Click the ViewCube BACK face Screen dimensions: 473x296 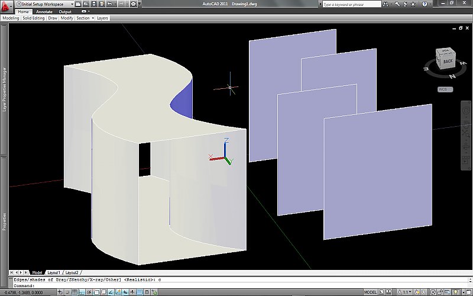(448, 61)
